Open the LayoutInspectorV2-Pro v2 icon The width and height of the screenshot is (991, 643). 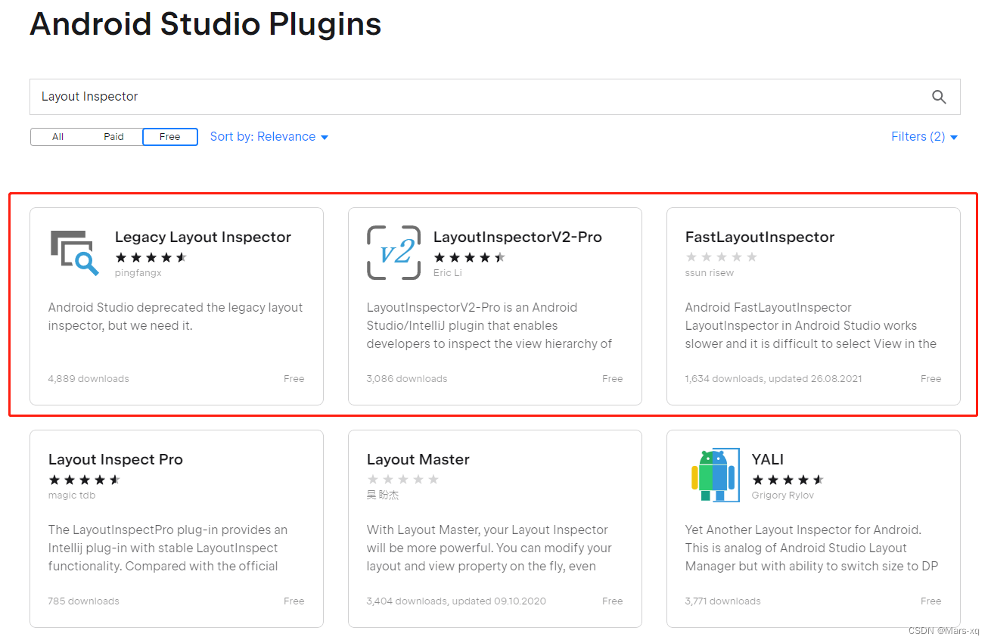pos(393,253)
